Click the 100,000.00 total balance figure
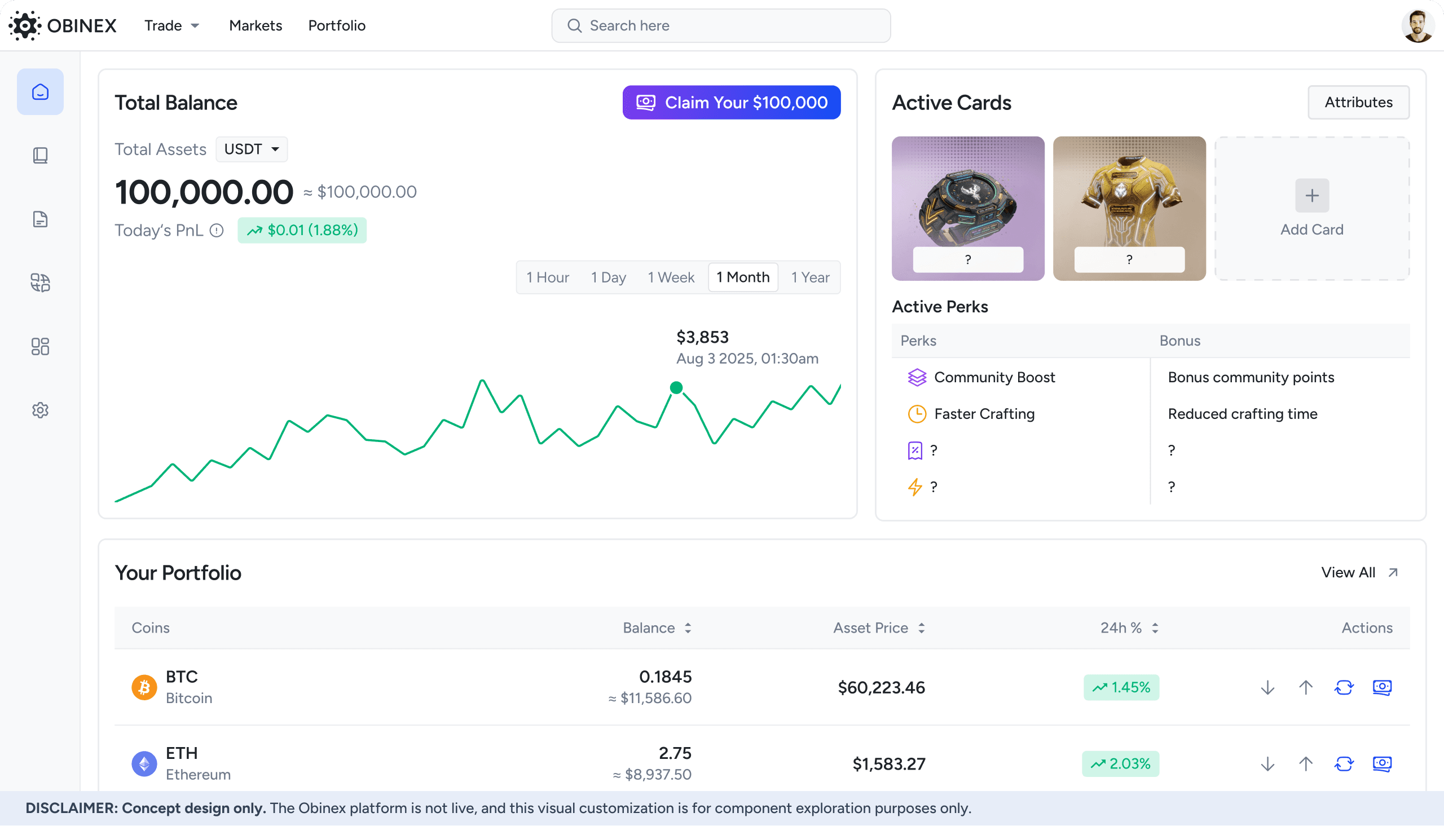Viewport: 1444px width, 826px height. pyautogui.click(x=204, y=192)
